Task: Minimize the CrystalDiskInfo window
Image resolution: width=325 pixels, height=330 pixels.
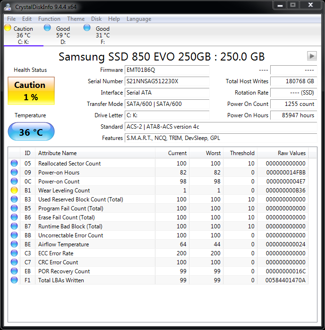Action: click(280, 5)
